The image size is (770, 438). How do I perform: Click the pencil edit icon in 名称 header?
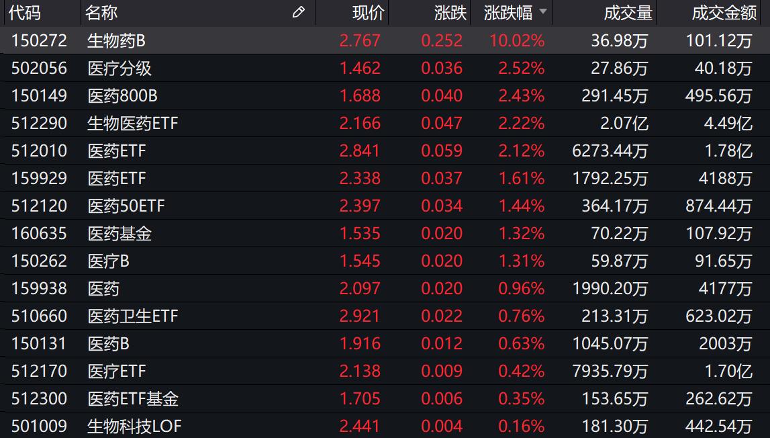(298, 12)
